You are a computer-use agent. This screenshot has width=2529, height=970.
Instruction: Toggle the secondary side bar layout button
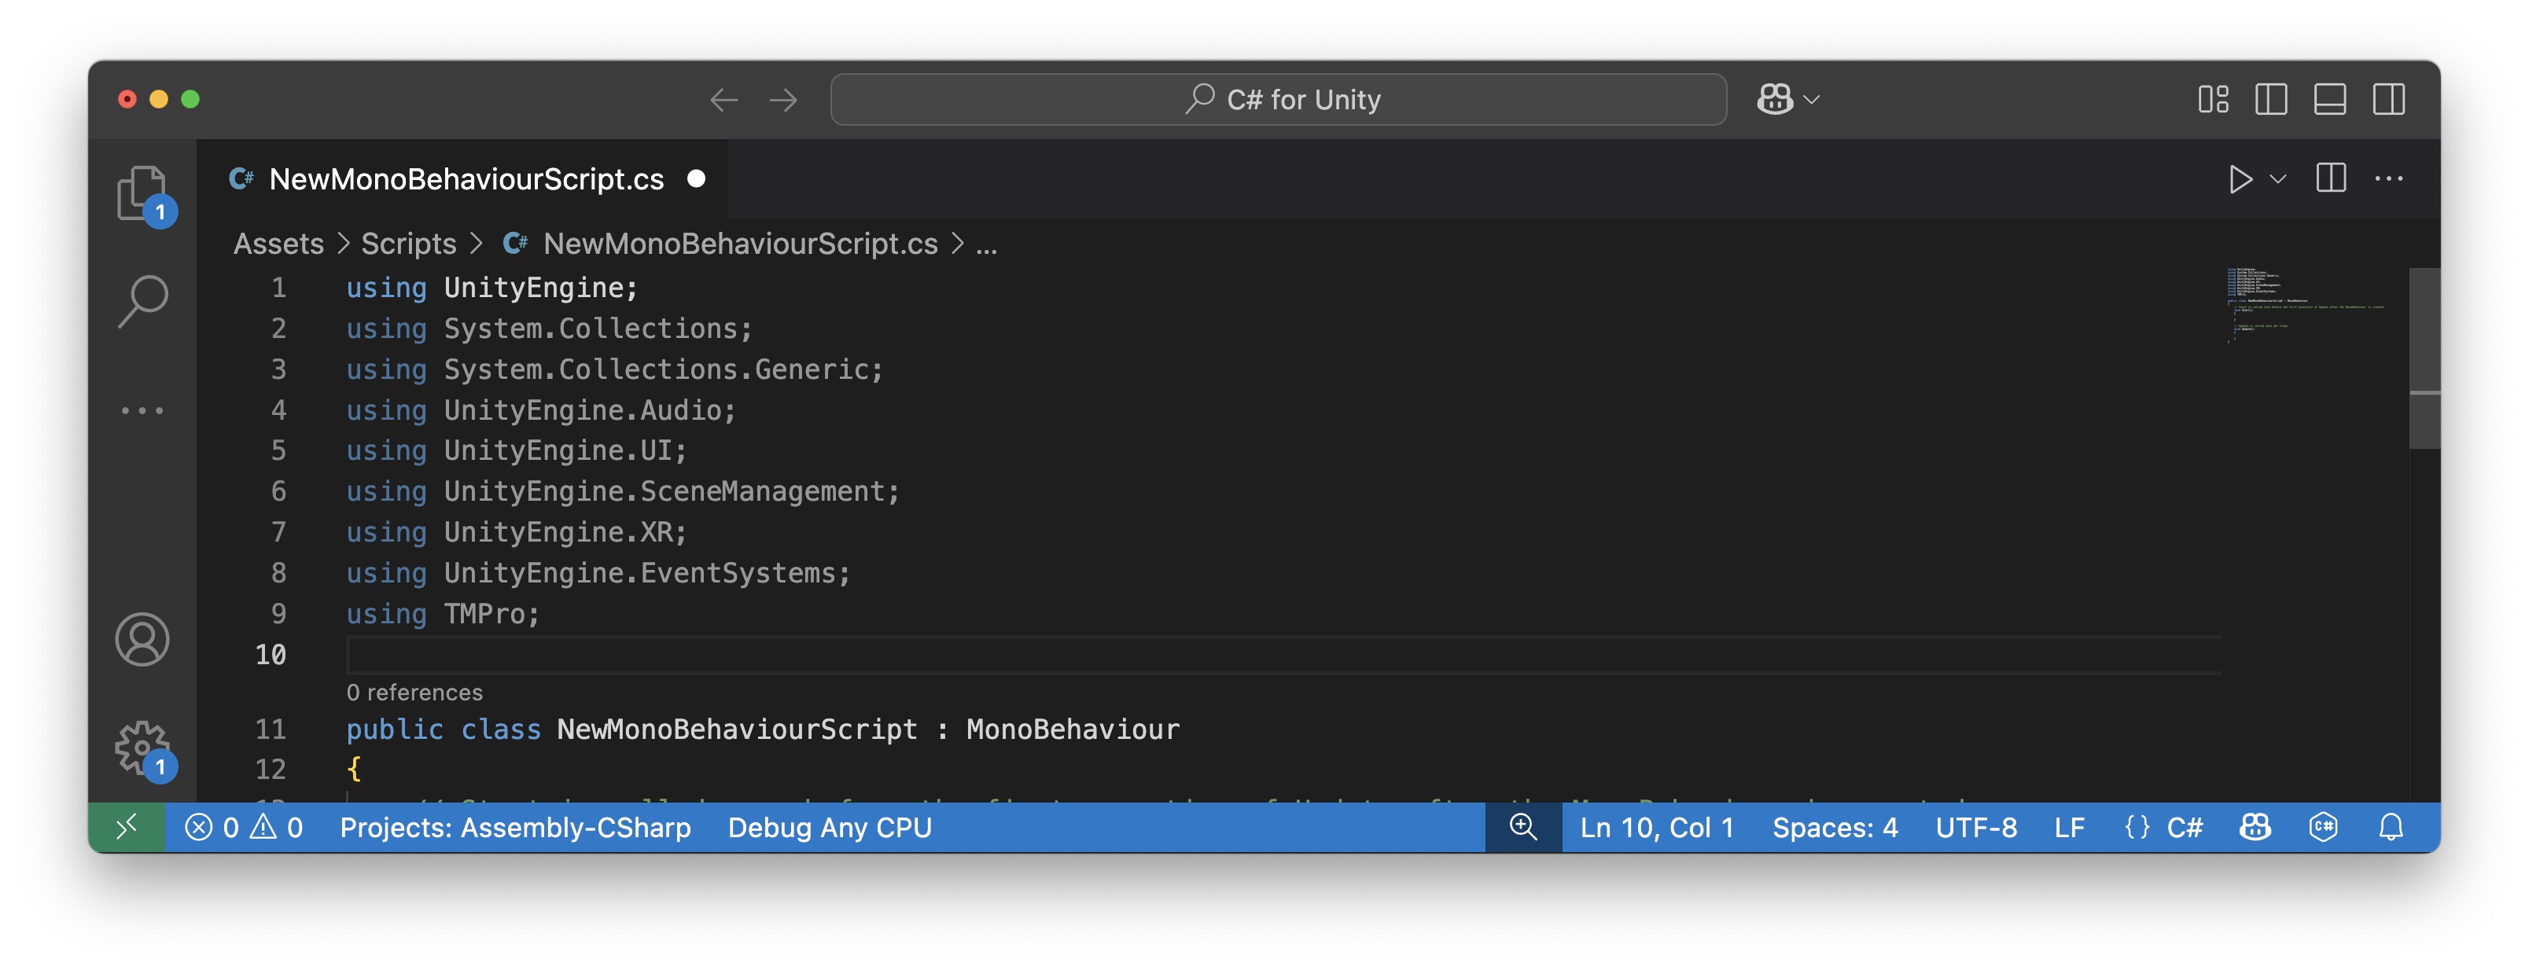[x=2388, y=99]
